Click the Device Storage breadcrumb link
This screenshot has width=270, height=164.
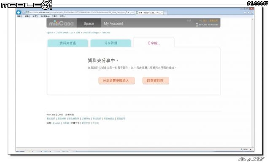point(91,33)
